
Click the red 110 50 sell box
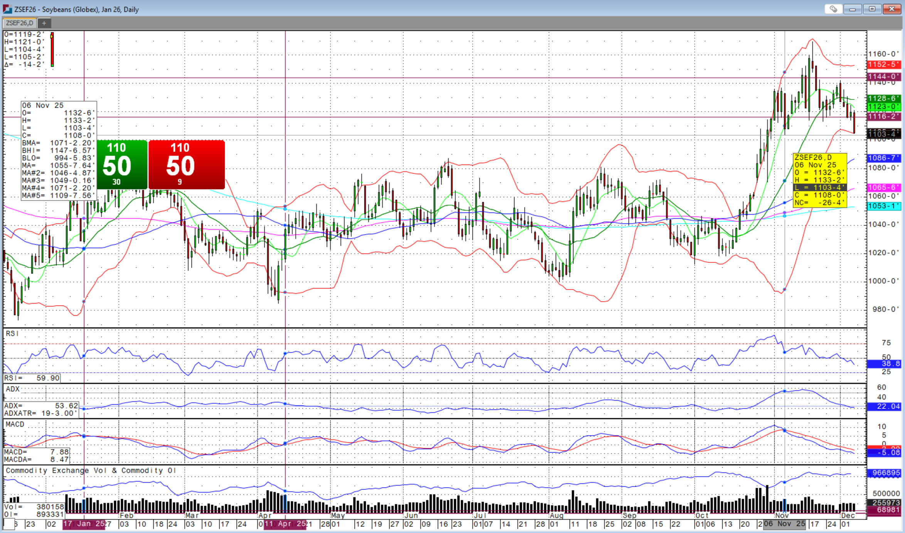tap(187, 164)
